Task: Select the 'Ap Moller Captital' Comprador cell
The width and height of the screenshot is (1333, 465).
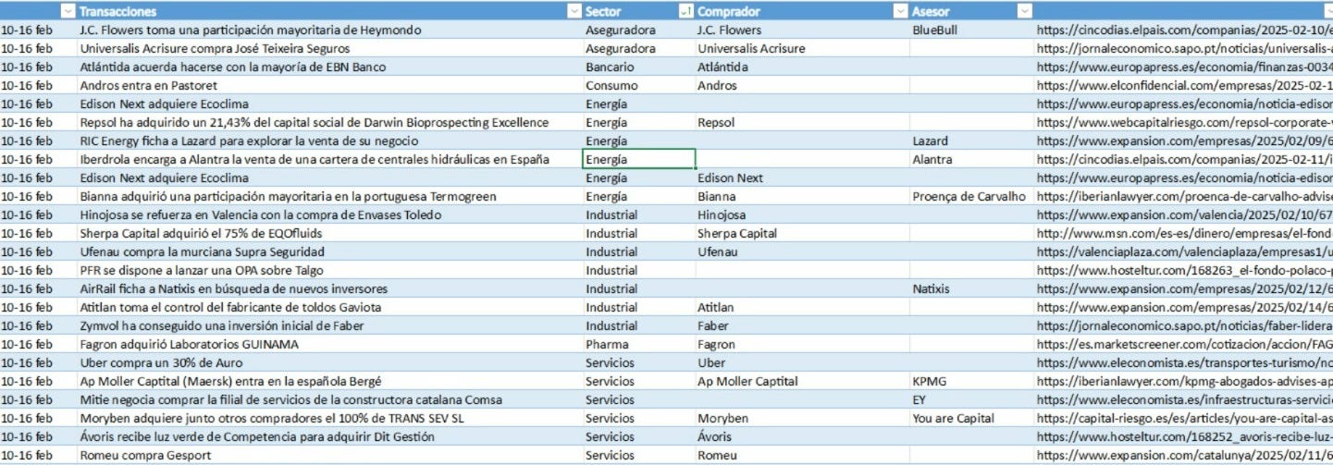Action: pos(801,381)
